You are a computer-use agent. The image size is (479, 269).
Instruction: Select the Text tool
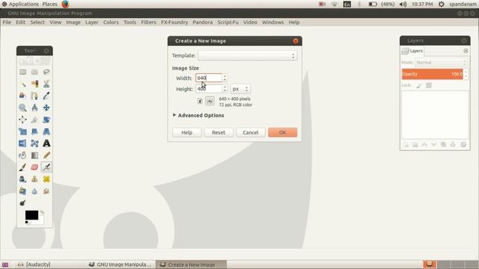click(46, 143)
